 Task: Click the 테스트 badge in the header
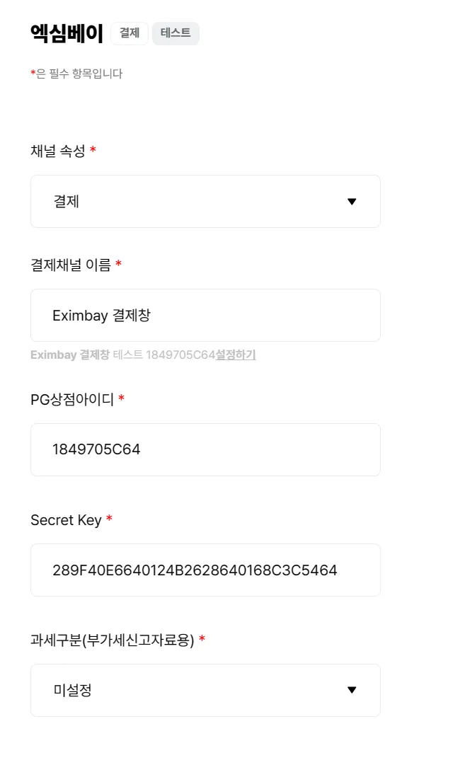click(x=176, y=33)
